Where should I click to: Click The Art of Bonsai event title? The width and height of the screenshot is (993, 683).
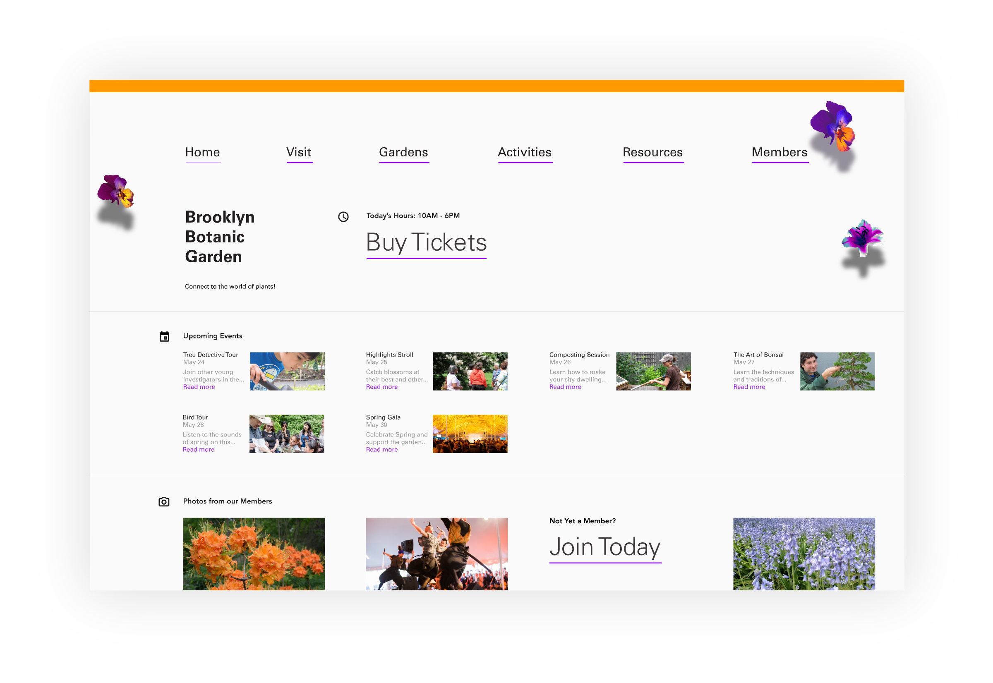pyautogui.click(x=758, y=355)
